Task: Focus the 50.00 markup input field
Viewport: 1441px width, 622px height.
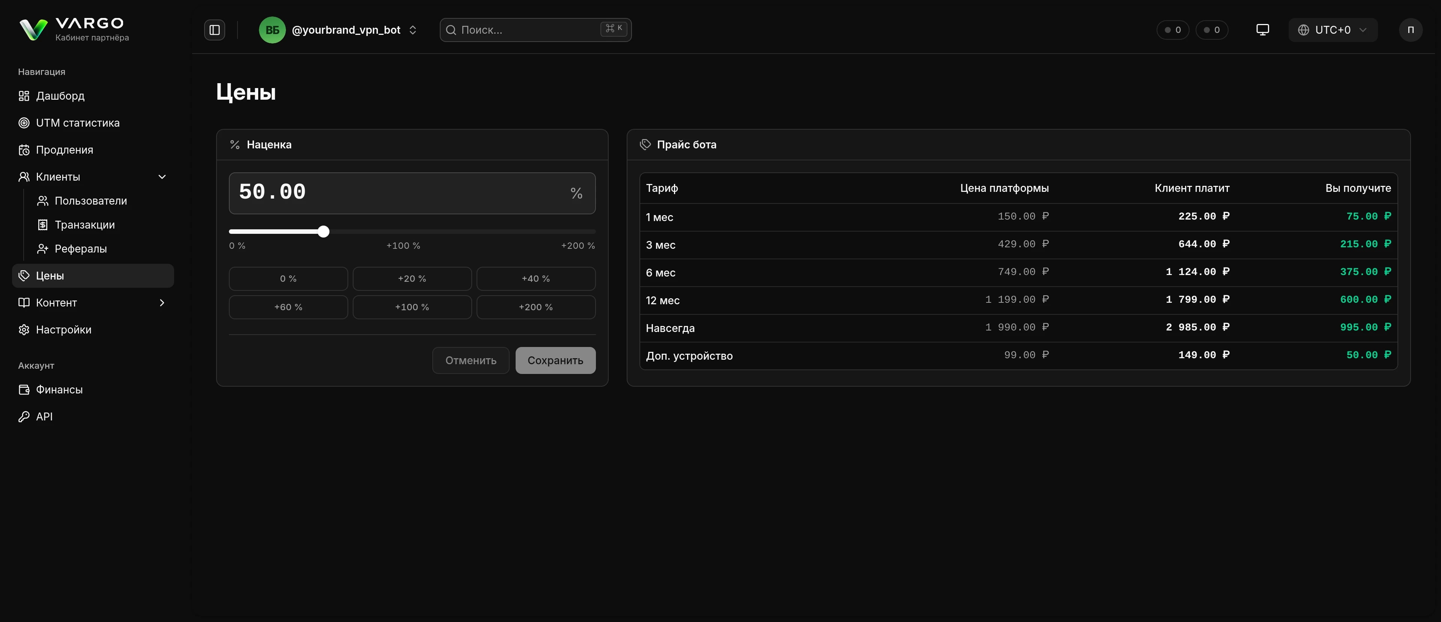Action: pyautogui.click(x=412, y=193)
